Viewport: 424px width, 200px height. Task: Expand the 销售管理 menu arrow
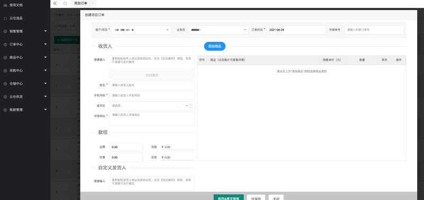(46, 31)
